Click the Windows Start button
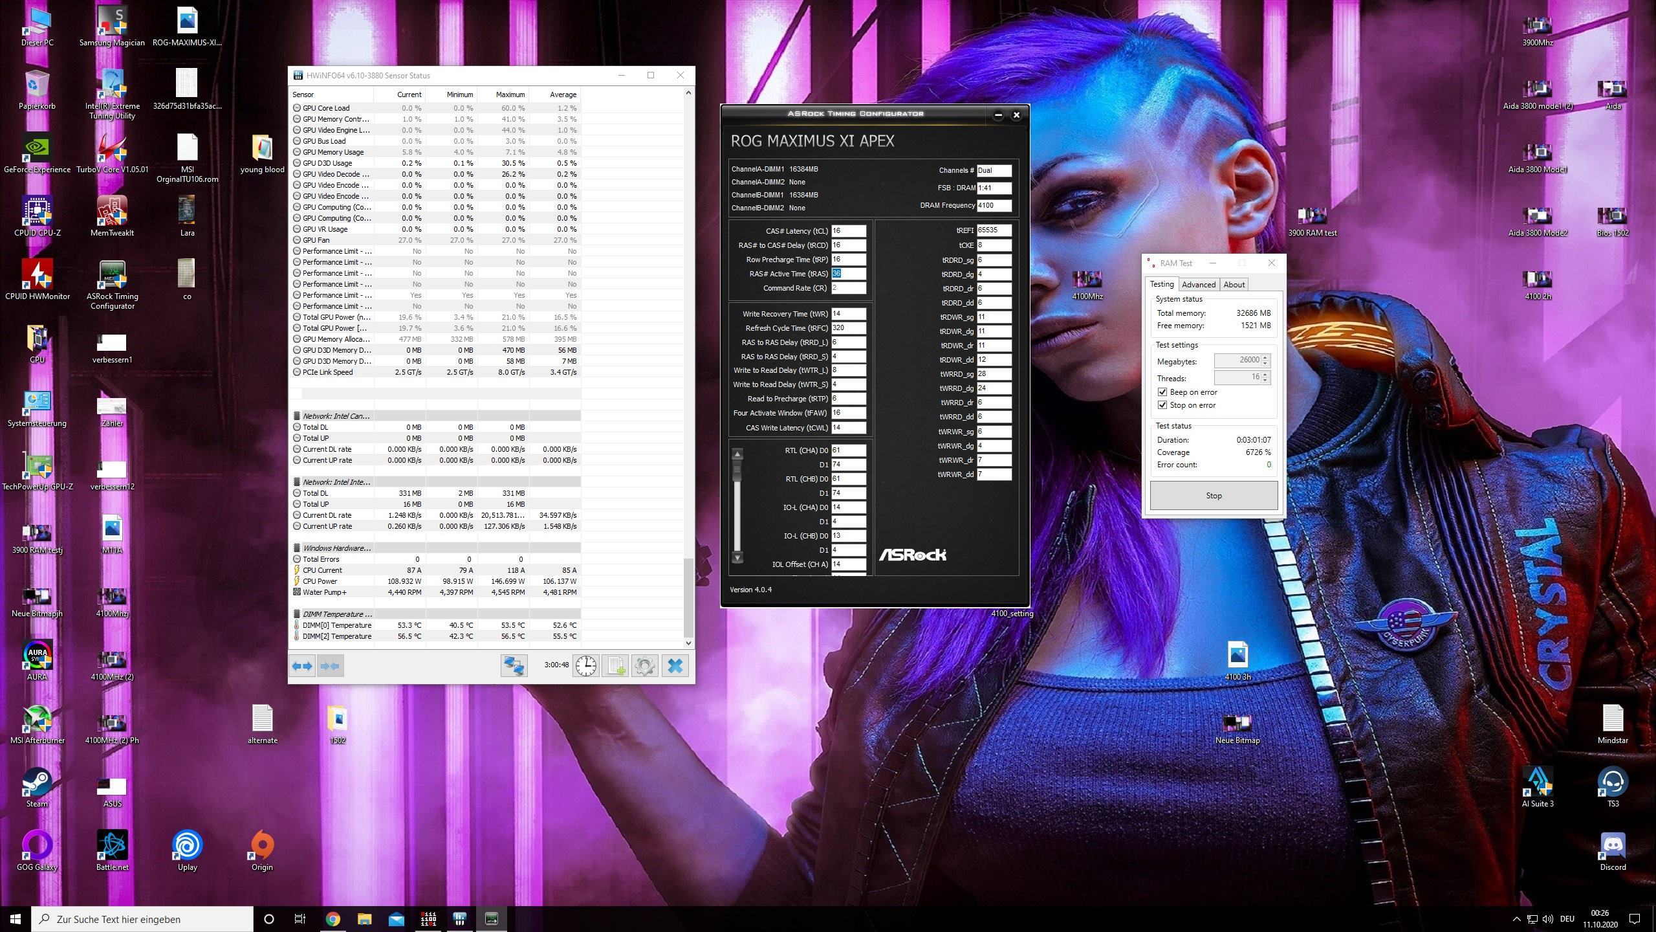This screenshot has height=932, width=1656. click(16, 919)
